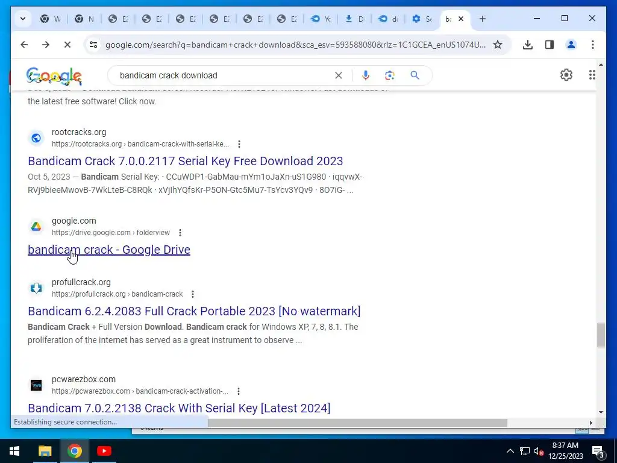Open Chrome three-dot menu

pyautogui.click(x=593, y=45)
